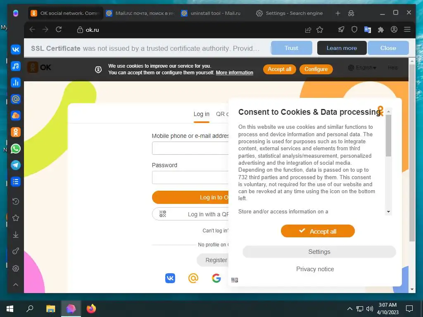Open the Privacy notice link
The image size is (423, 317).
click(315, 269)
